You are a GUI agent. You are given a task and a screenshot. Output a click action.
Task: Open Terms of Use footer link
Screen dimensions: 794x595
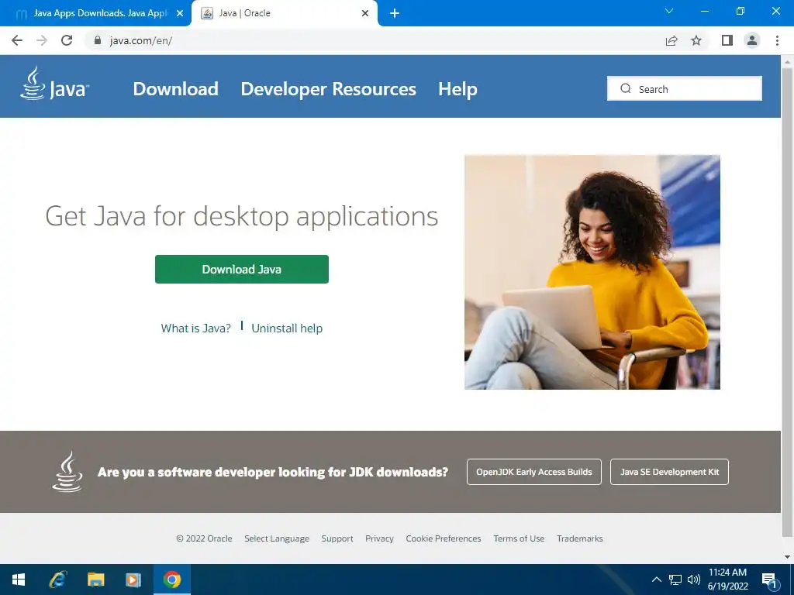(x=519, y=538)
